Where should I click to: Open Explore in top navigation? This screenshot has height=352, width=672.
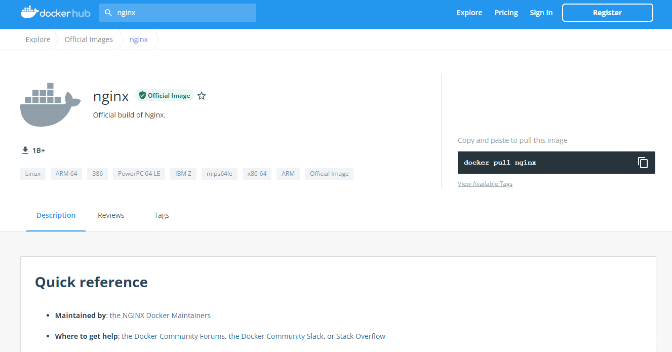tap(469, 13)
